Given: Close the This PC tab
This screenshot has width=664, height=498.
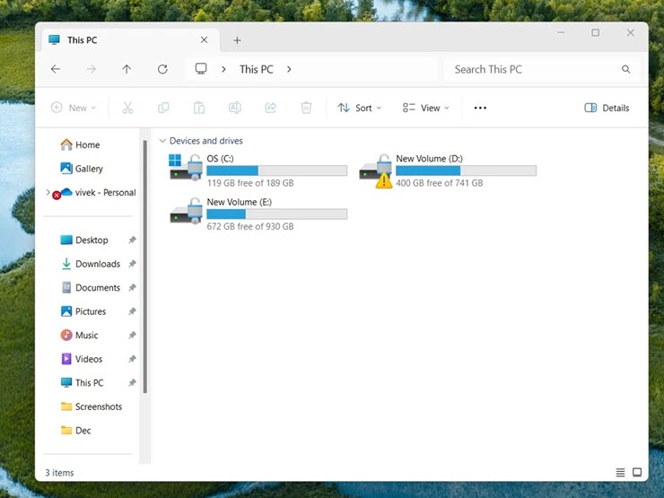Looking at the screenshot, I should click(204, 39).
